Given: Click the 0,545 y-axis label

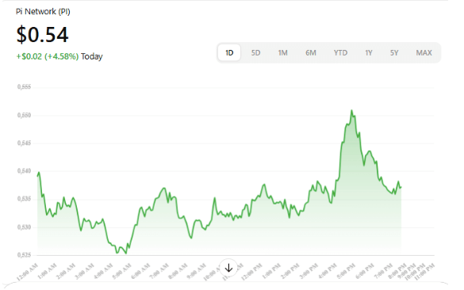Looking at the screenshot, I should click(x=24, y=143).
